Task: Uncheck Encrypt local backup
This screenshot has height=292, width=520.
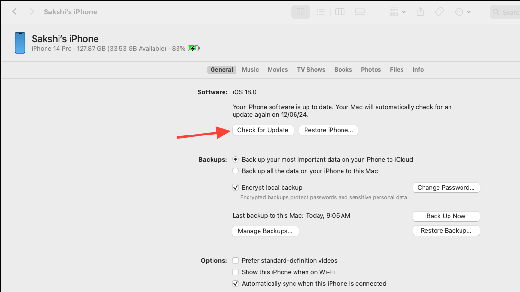Action: click(x=236, y=187)
